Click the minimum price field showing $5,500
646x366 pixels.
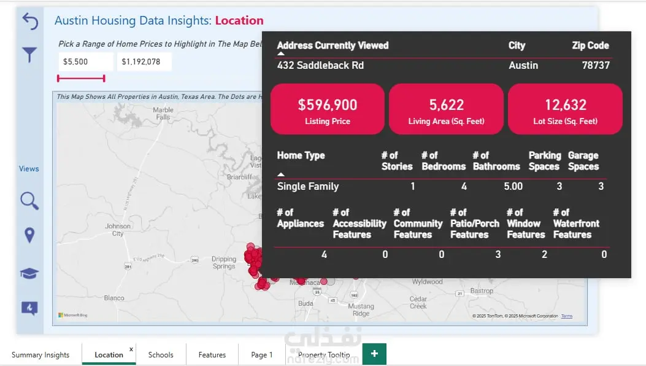pos(86,61)
